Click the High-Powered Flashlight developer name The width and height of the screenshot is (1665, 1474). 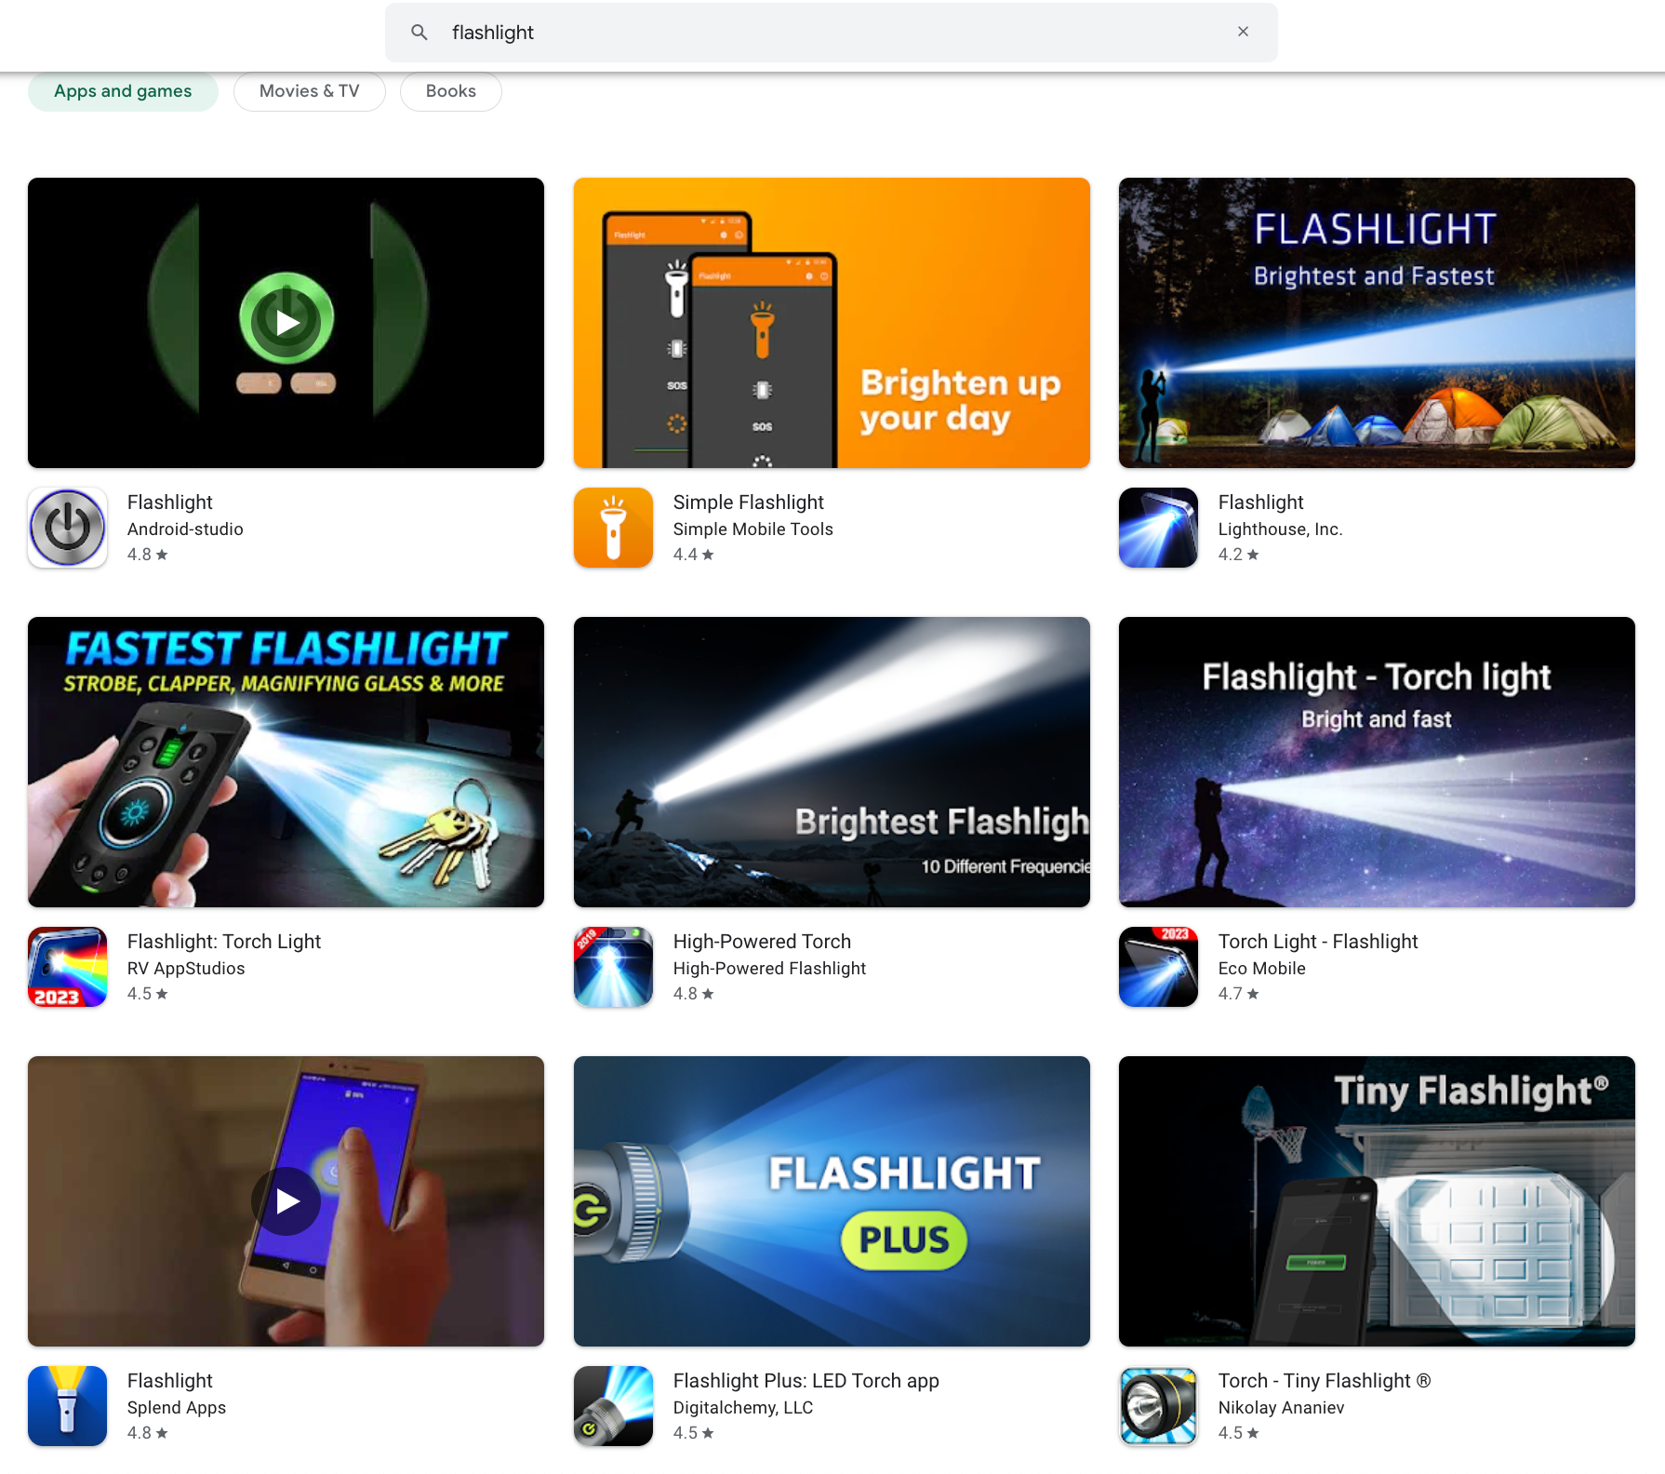coord(769,969)
